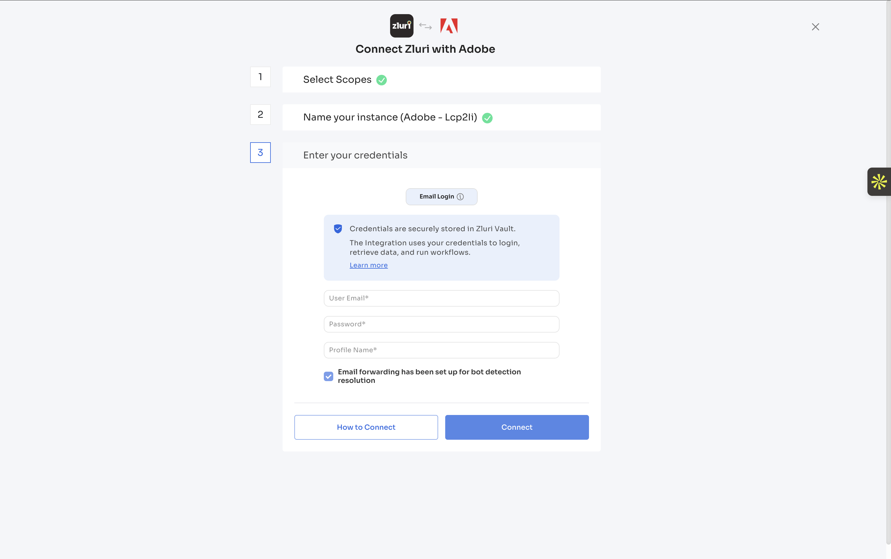Viewport: 891px width, 559px height.
Task: Click the Adobe logo icon
Action: point(449,26)
